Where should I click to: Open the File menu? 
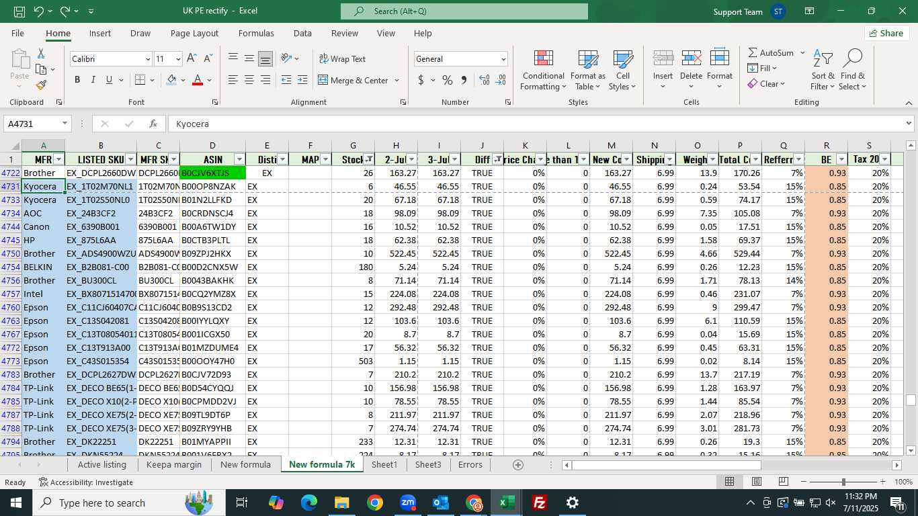pos(17,33)
